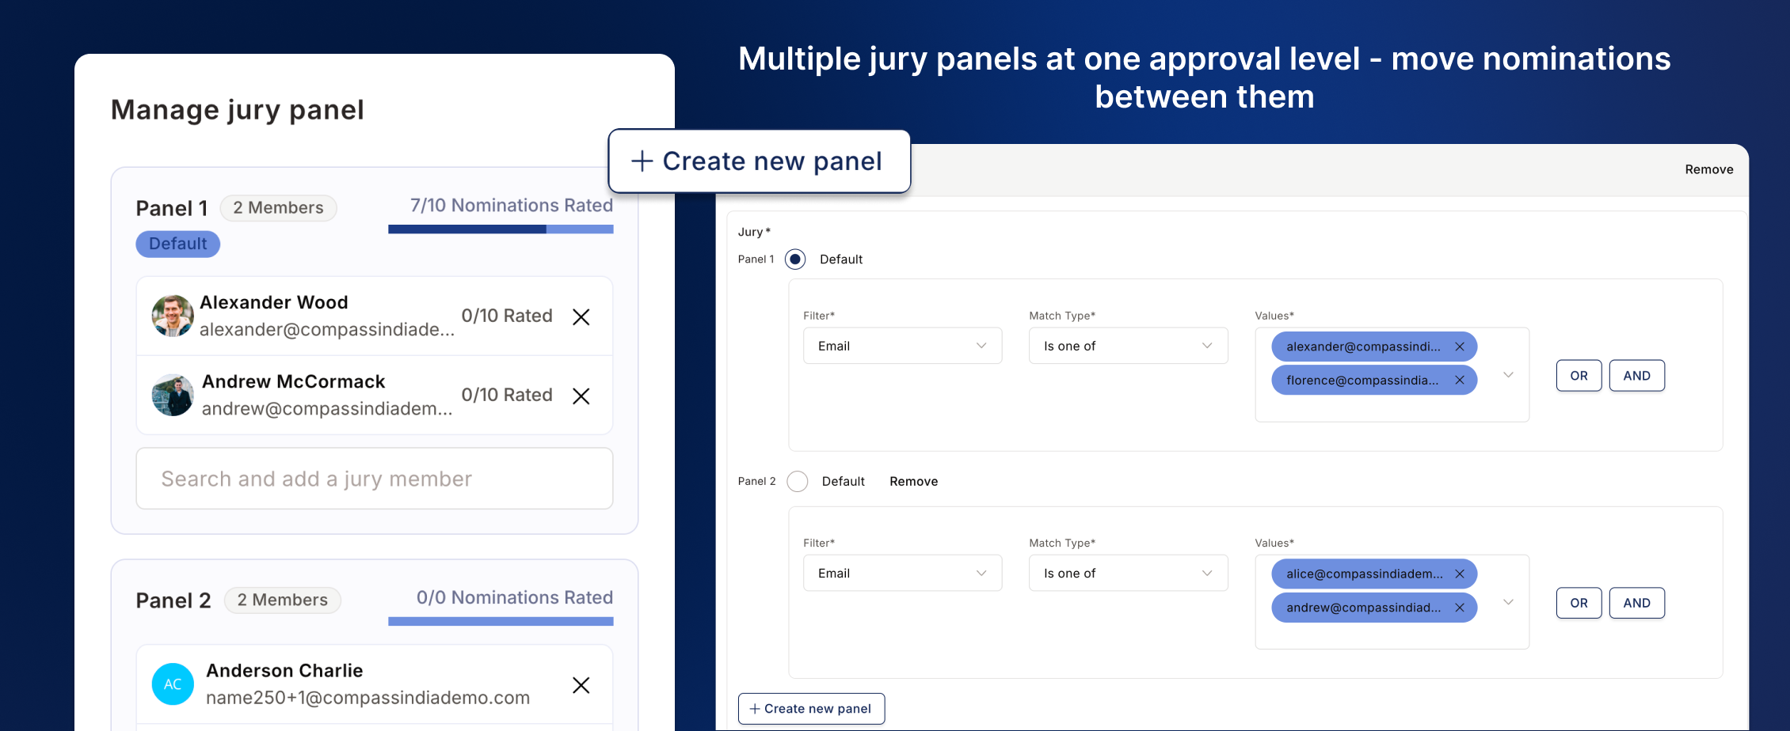This screenshot has height=731, width=1790.
Task: Open Panel 2 Match Type dropdown
Action: [1128, 573]
